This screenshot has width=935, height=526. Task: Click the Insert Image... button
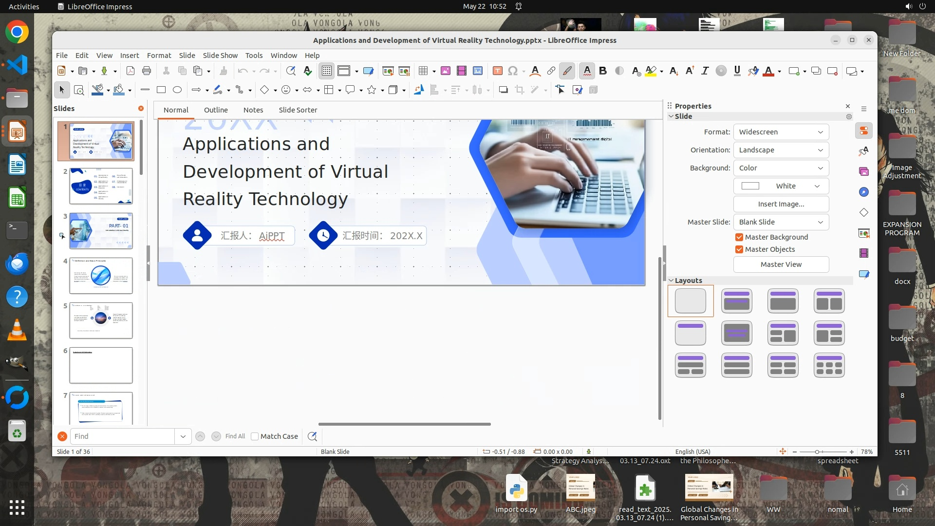pyautogui.click(x=781, y=204)
